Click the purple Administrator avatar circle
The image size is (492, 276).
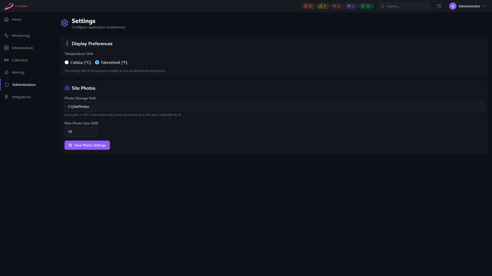453,6
